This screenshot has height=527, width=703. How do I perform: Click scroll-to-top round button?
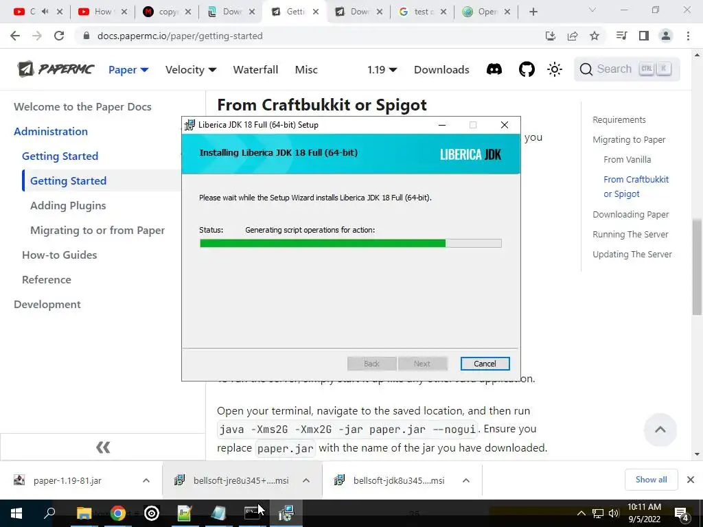point(660,430)
